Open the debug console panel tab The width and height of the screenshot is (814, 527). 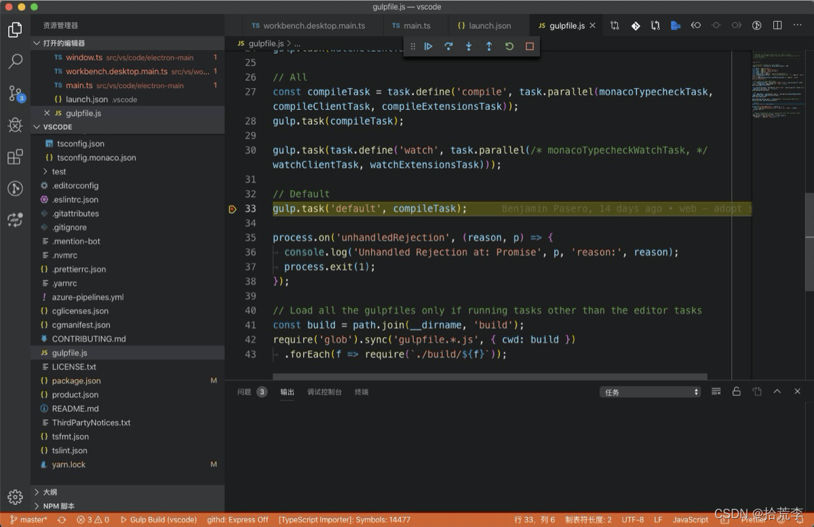(x=324, y=392)
